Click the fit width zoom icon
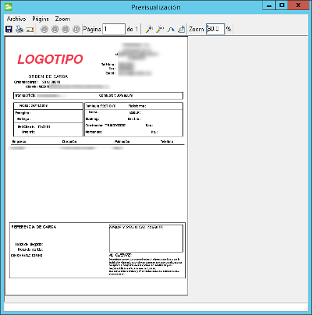Viewport: 312px width, 315px height. click(171, 29)
